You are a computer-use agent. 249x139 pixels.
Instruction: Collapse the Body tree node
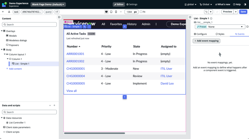[2, 50]
